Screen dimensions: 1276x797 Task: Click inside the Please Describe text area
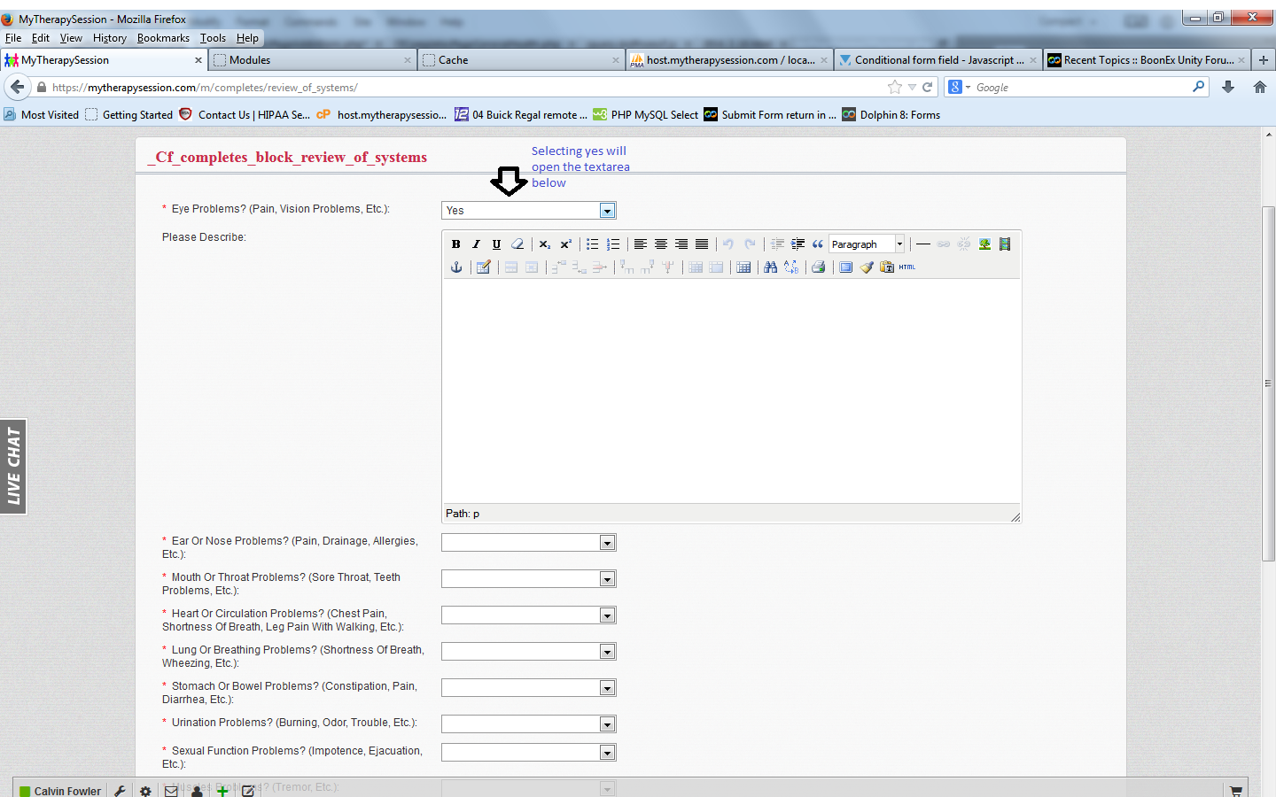(x=731, y=390)
